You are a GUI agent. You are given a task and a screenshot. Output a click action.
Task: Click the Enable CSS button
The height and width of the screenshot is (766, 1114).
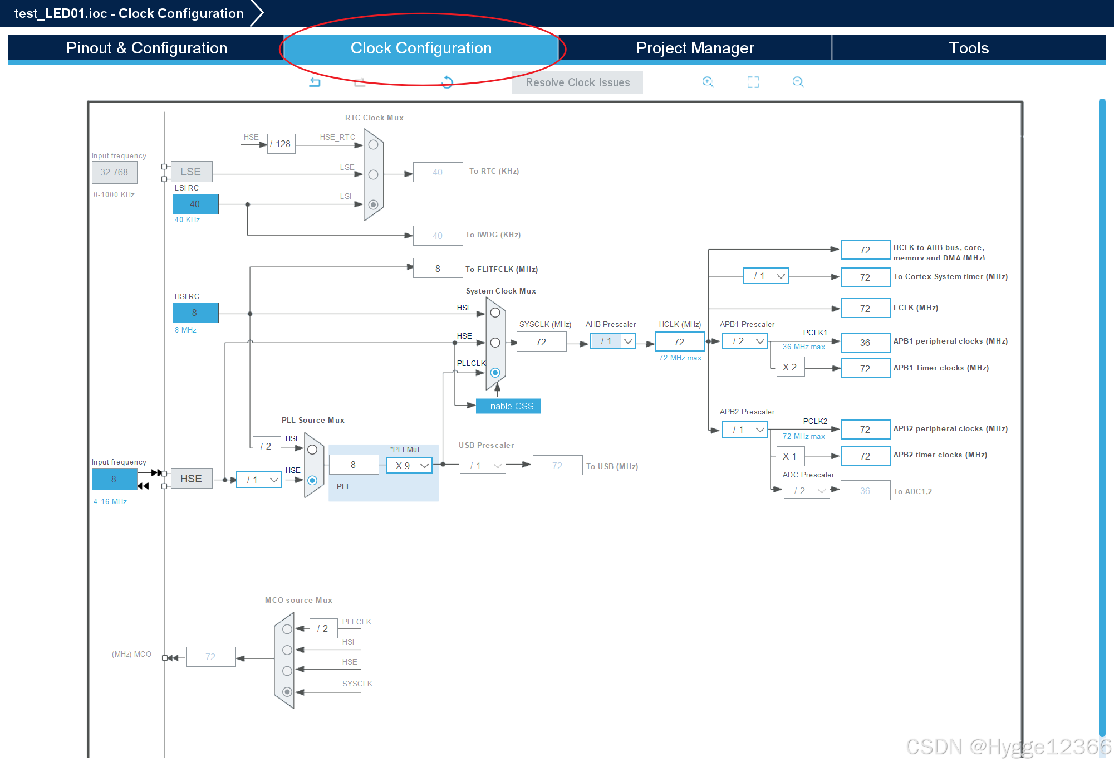pyautogui.click(x=508, y=406)
